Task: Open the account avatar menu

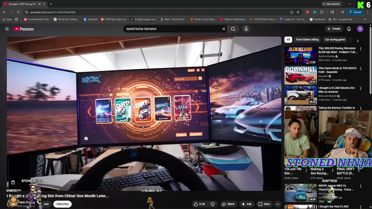Action: point(360,29)
